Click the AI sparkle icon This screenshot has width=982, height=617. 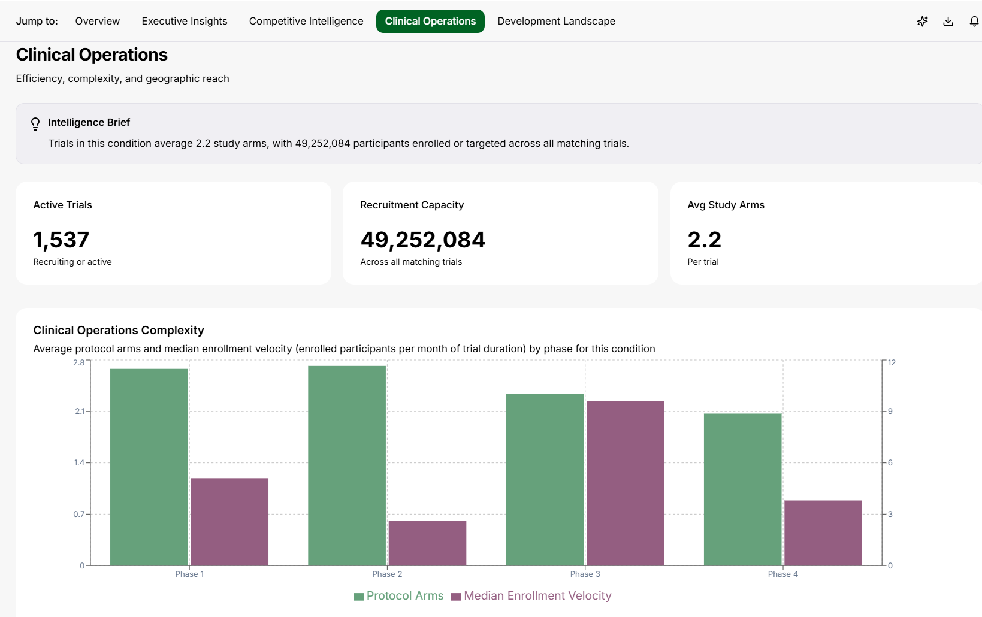[922, 22]
